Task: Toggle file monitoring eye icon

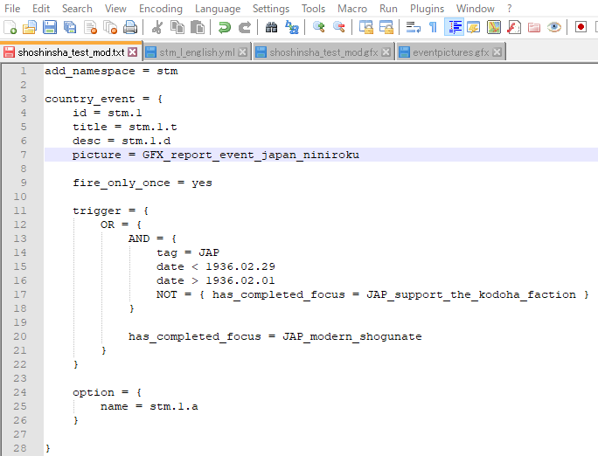Action: point(553,27)
